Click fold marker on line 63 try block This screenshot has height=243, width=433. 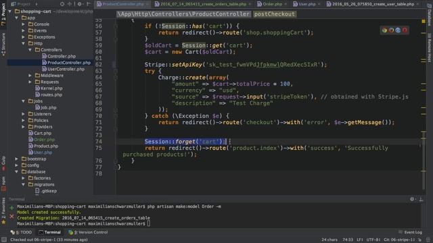pos(116,71)
